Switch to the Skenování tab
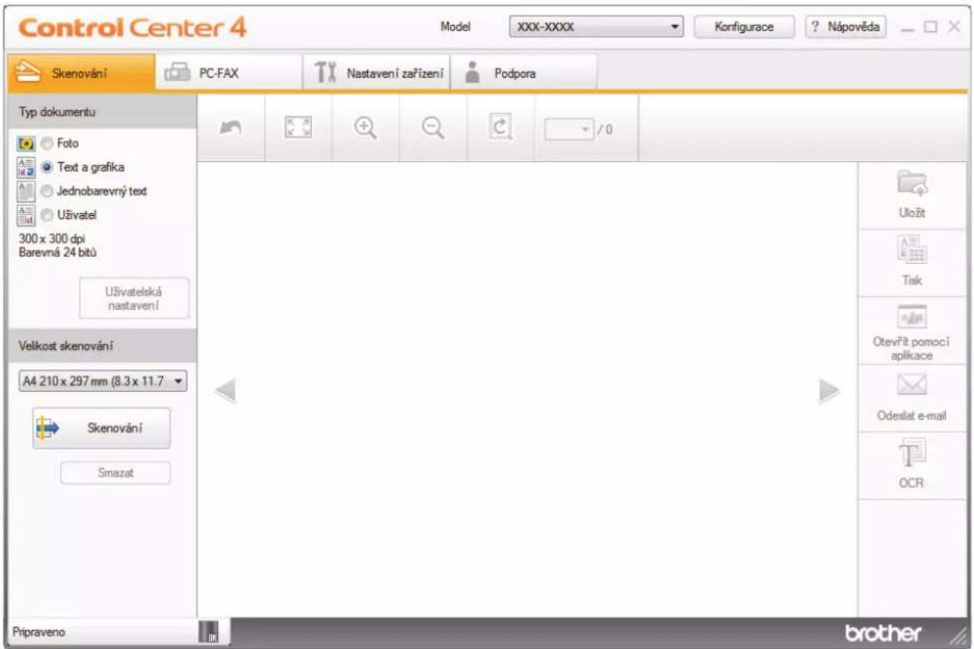Image resolution: width=974 pixels, height=649 pixels. 82,73
